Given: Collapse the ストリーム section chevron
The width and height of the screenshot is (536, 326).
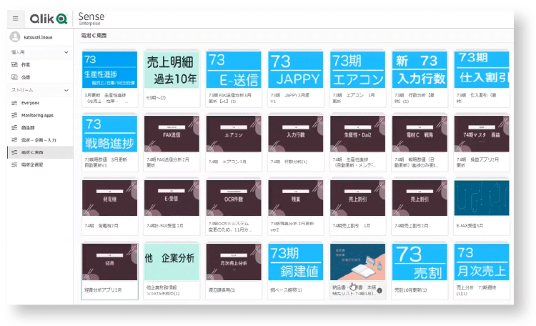Looking at the screenshot, I should point(66,90).
